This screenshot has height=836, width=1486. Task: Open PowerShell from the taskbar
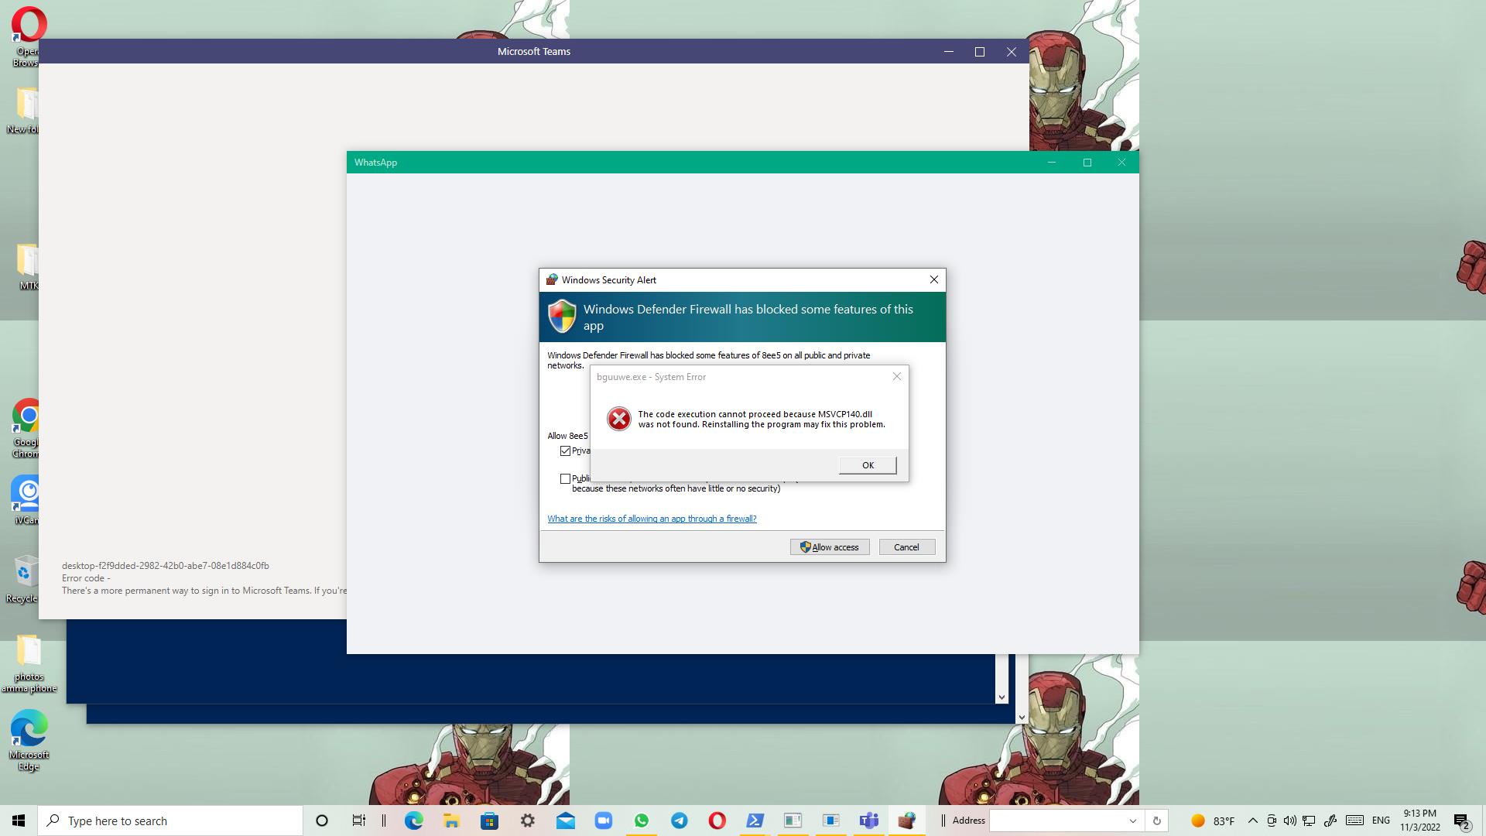click(755, 821)
